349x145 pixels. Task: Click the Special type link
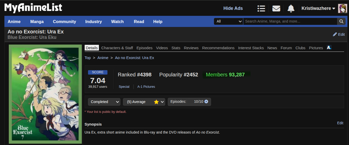(124, 87)
